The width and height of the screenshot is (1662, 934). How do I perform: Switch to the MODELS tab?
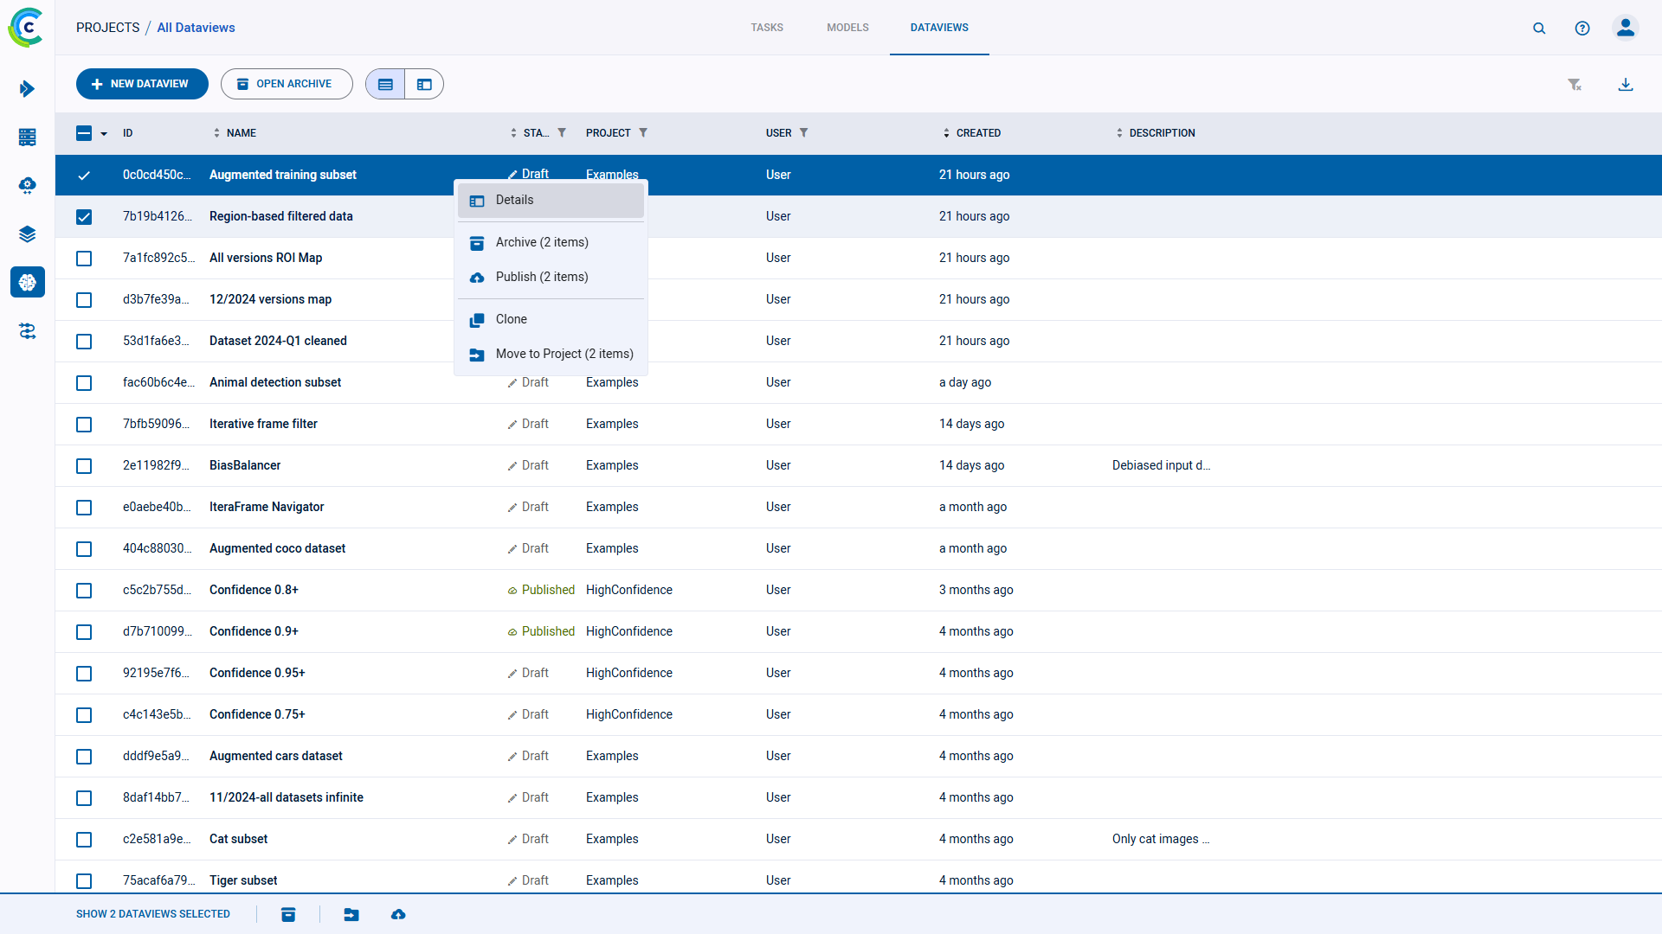tap(847, 27)
